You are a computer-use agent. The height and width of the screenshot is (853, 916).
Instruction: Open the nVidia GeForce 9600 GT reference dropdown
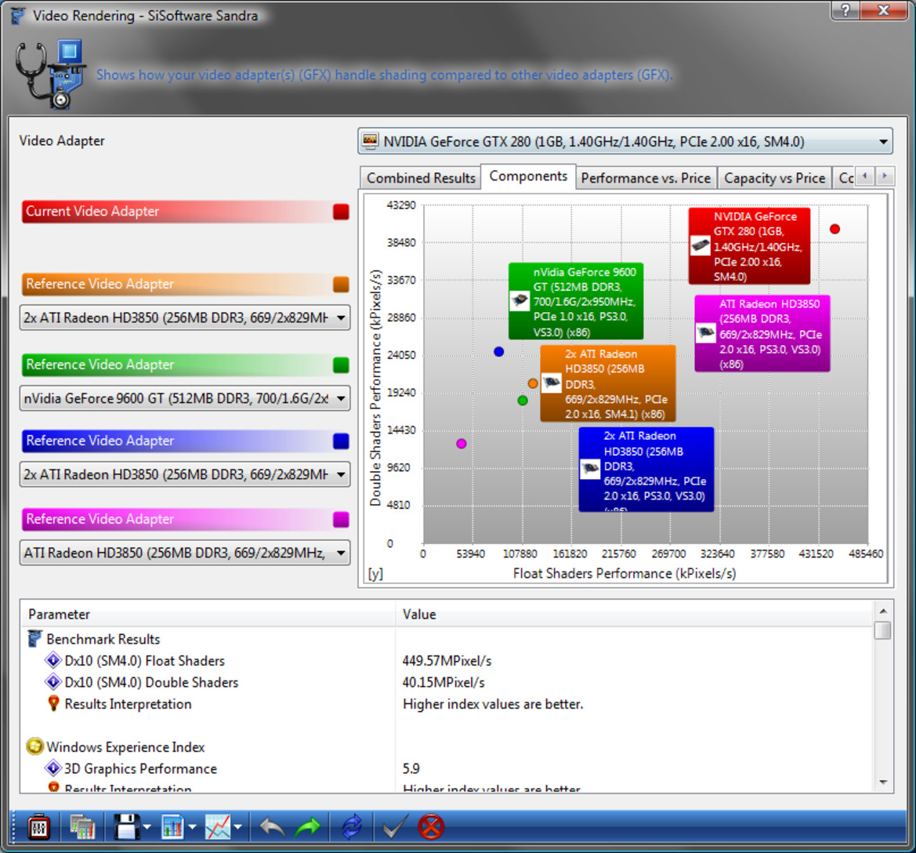(185, 398)
